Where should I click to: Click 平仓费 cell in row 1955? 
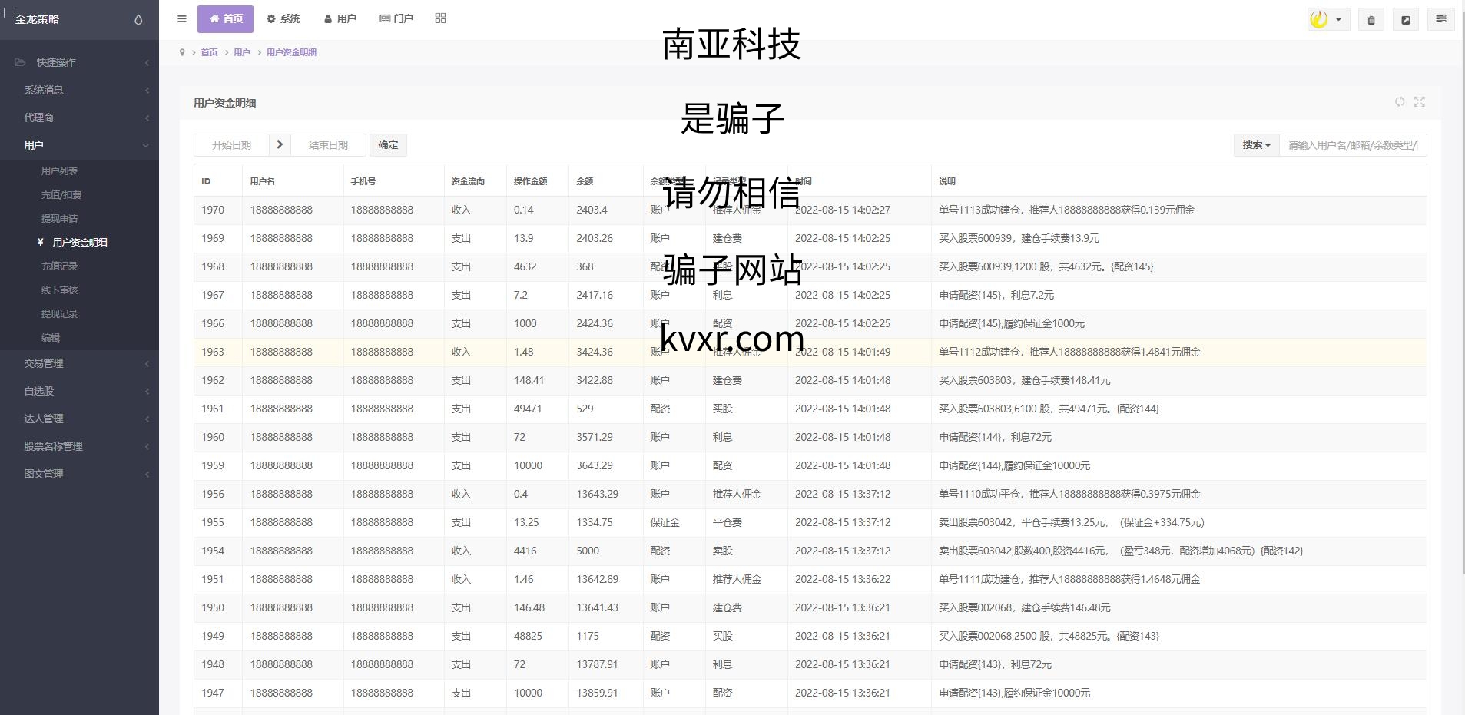[727, 522]
